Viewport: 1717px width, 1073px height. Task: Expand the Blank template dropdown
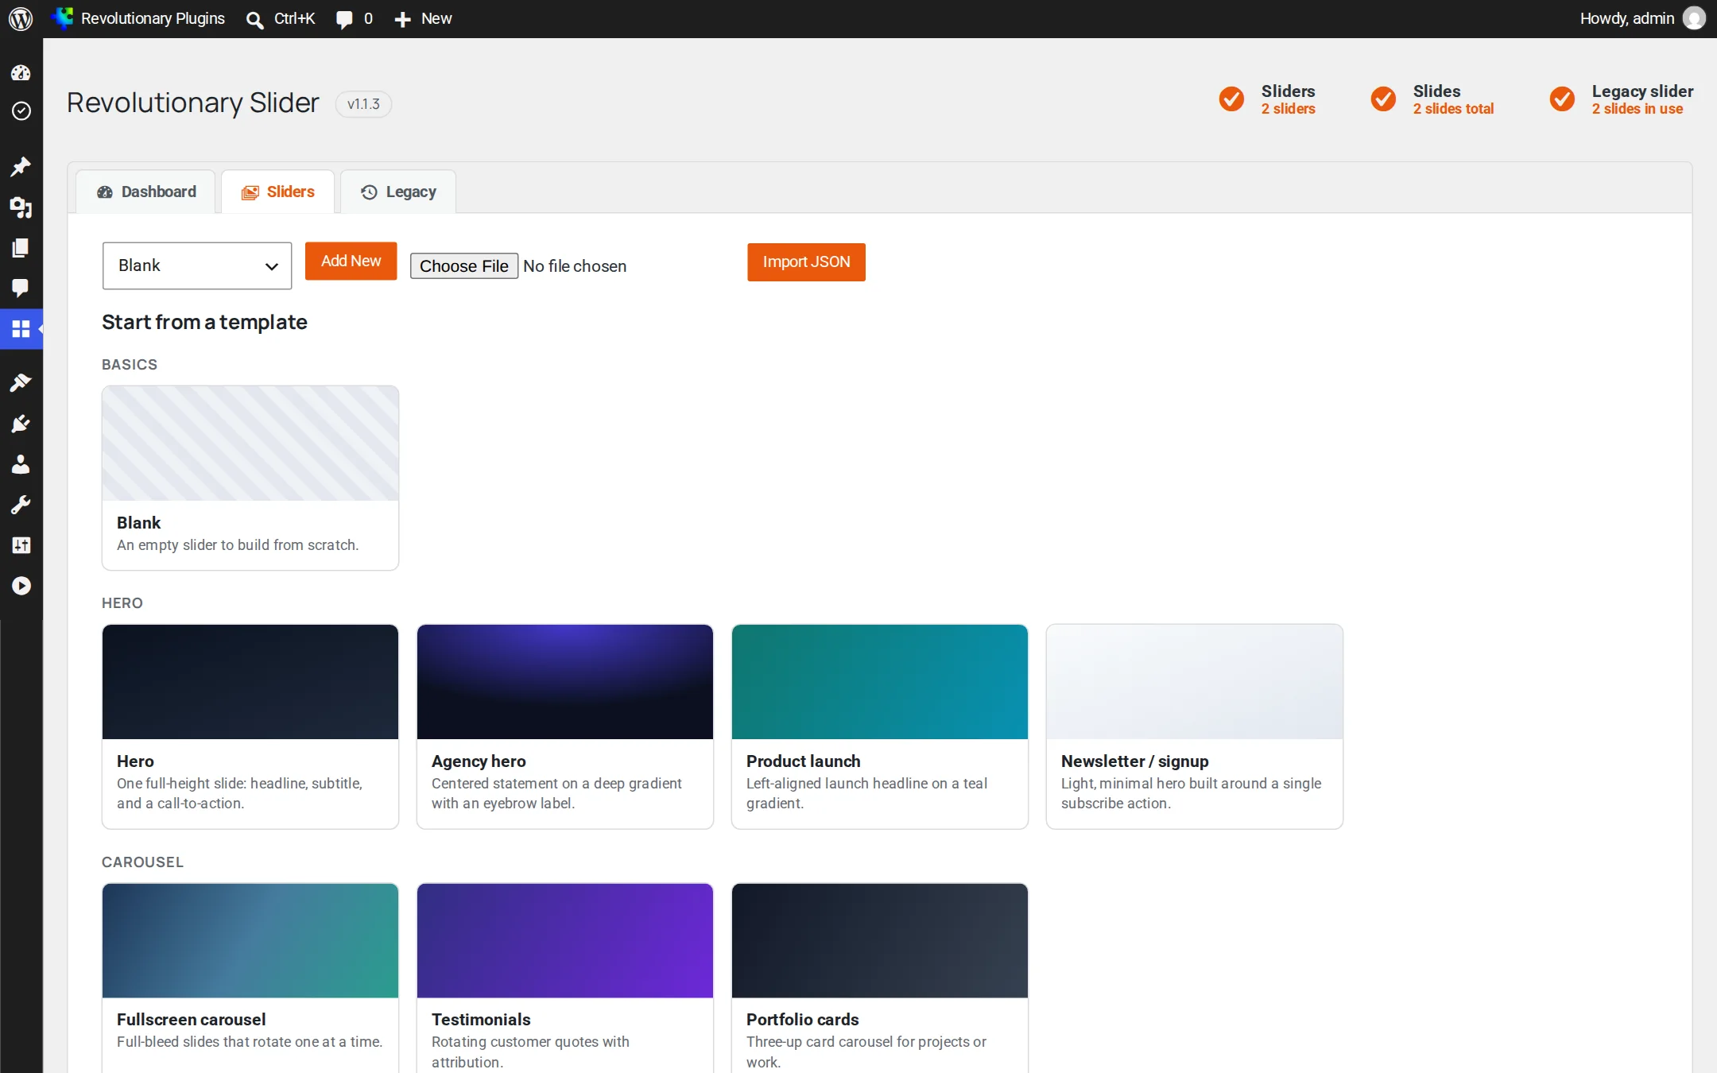click(x=197, y=265)
